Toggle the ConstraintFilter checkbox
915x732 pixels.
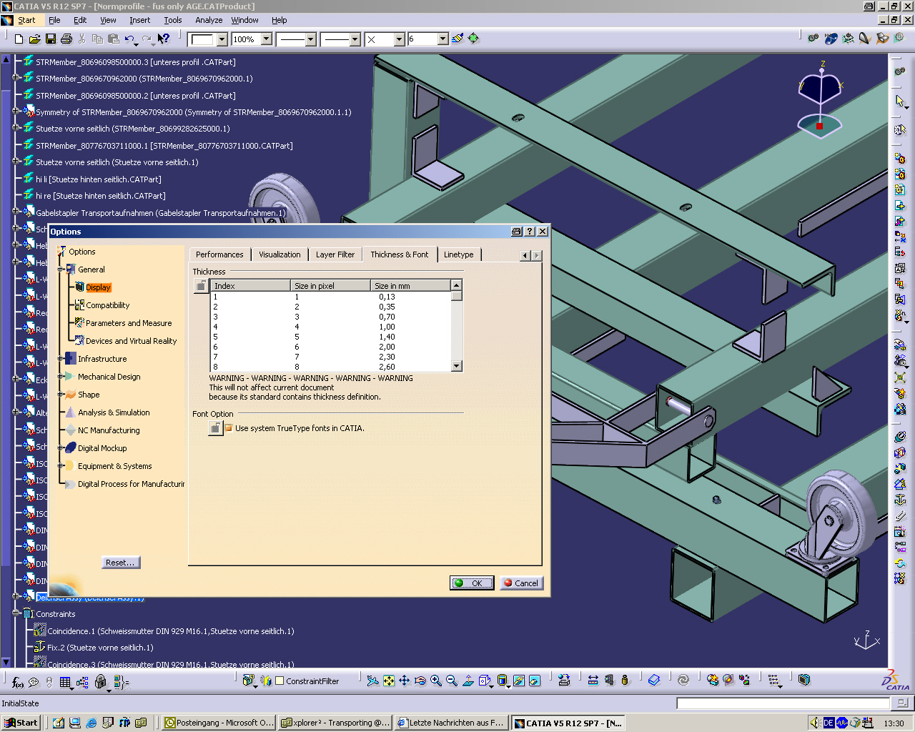pos(280,681)
